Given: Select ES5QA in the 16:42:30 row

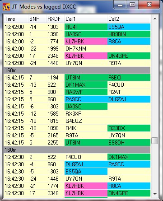Looking at the screenshot, I should [86, 172].
